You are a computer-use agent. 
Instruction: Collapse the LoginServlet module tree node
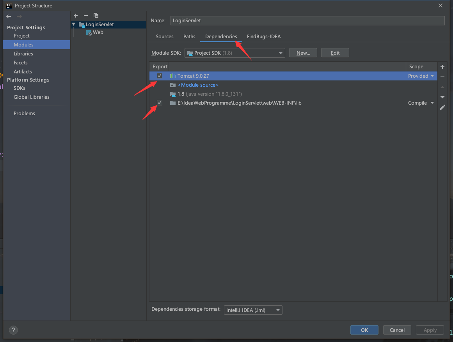[74, 24]
